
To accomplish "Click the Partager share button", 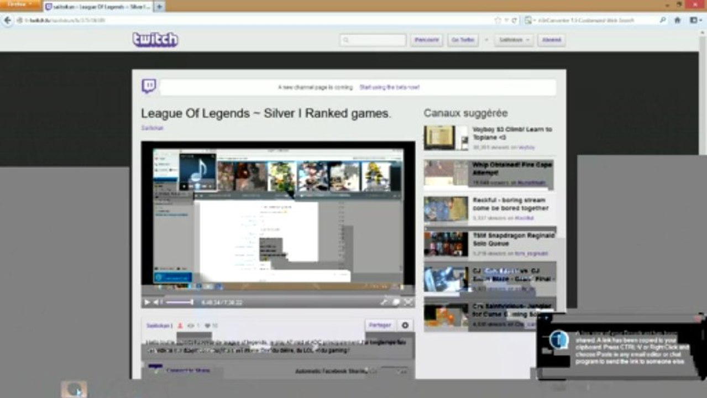I will [x=380, y=325].
